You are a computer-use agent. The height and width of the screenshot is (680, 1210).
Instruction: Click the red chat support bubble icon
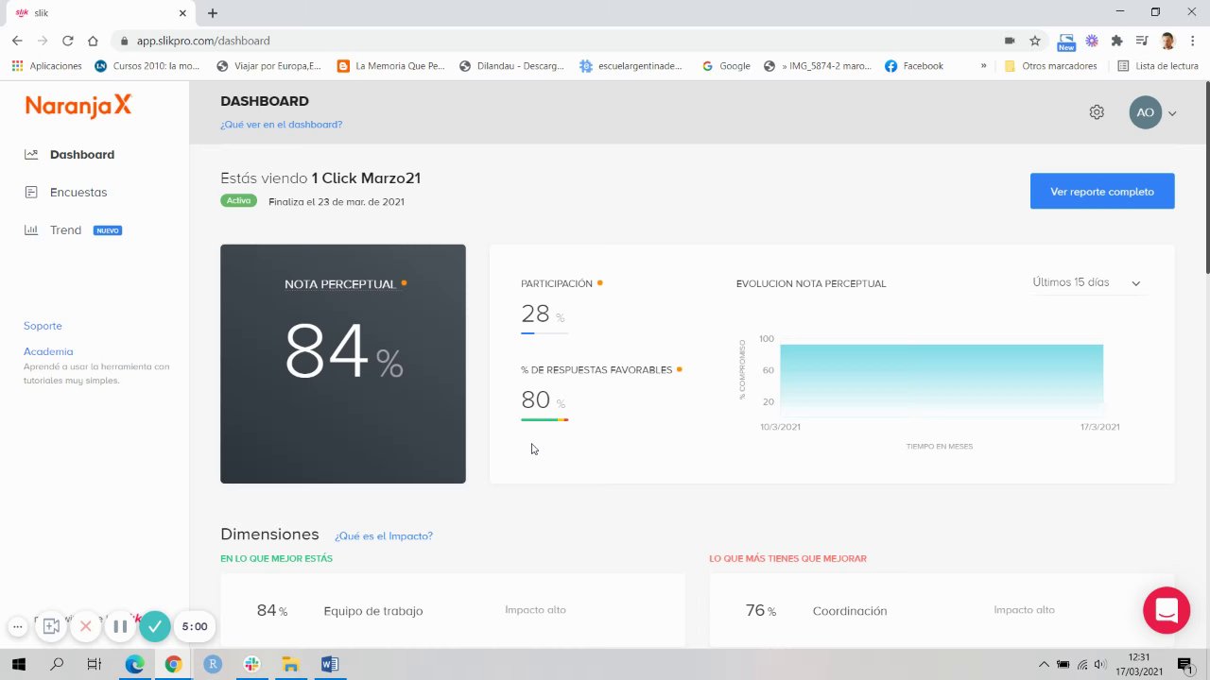coord(1167,610)
